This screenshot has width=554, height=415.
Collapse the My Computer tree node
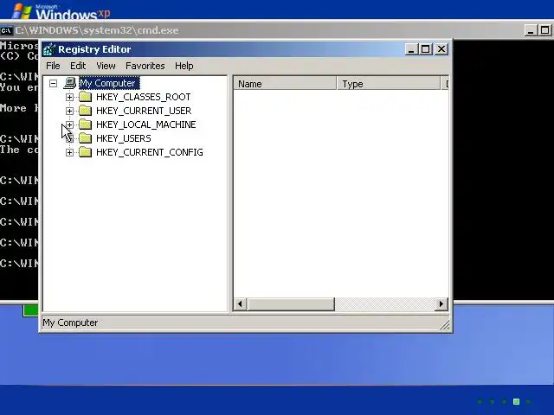53,83
